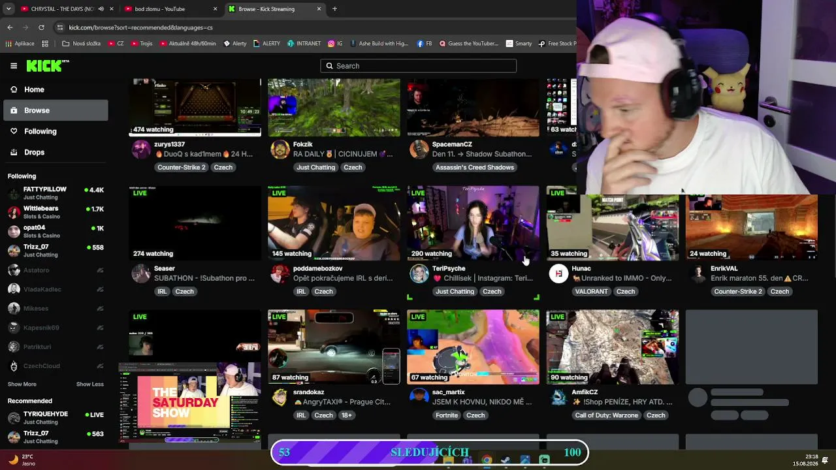Open Following in Kick sidebar
The height and width of the screenshot is (470, 836).
point(56,131)
